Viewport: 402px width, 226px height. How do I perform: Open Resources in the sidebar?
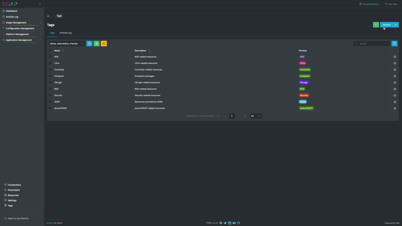pyautogui.click(x=13, y=195)
